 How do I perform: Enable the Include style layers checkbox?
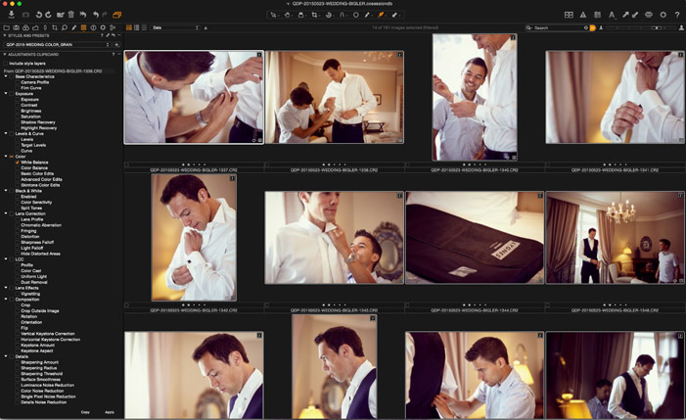coord(6,63)
